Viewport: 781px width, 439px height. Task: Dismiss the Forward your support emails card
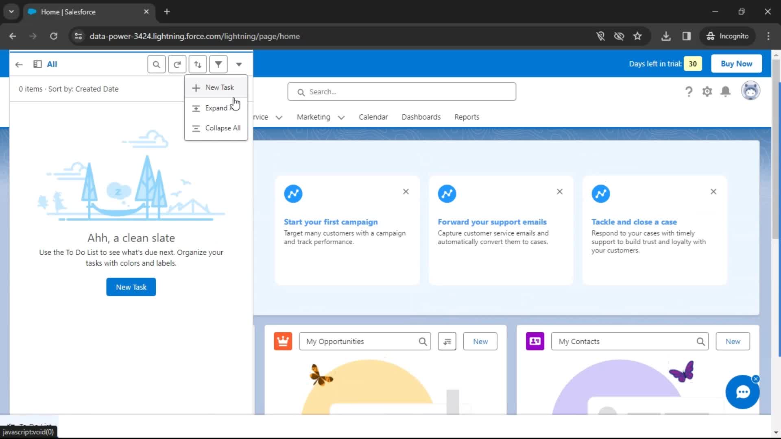560,191
